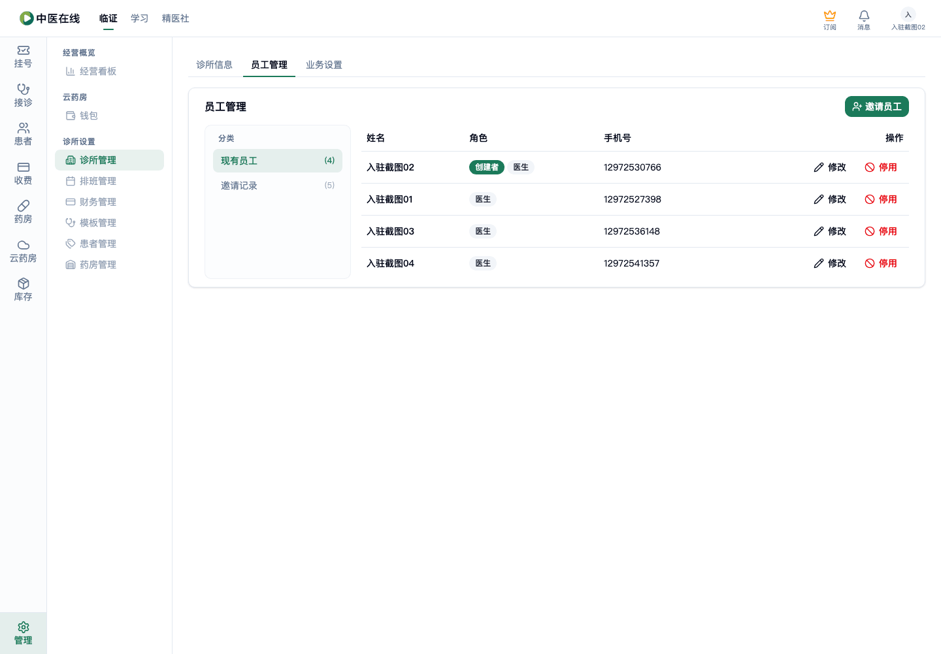Viewport: 941px width, 654px height.
Task: Click phone number 12972536148
Action: (x=632, y=231)
